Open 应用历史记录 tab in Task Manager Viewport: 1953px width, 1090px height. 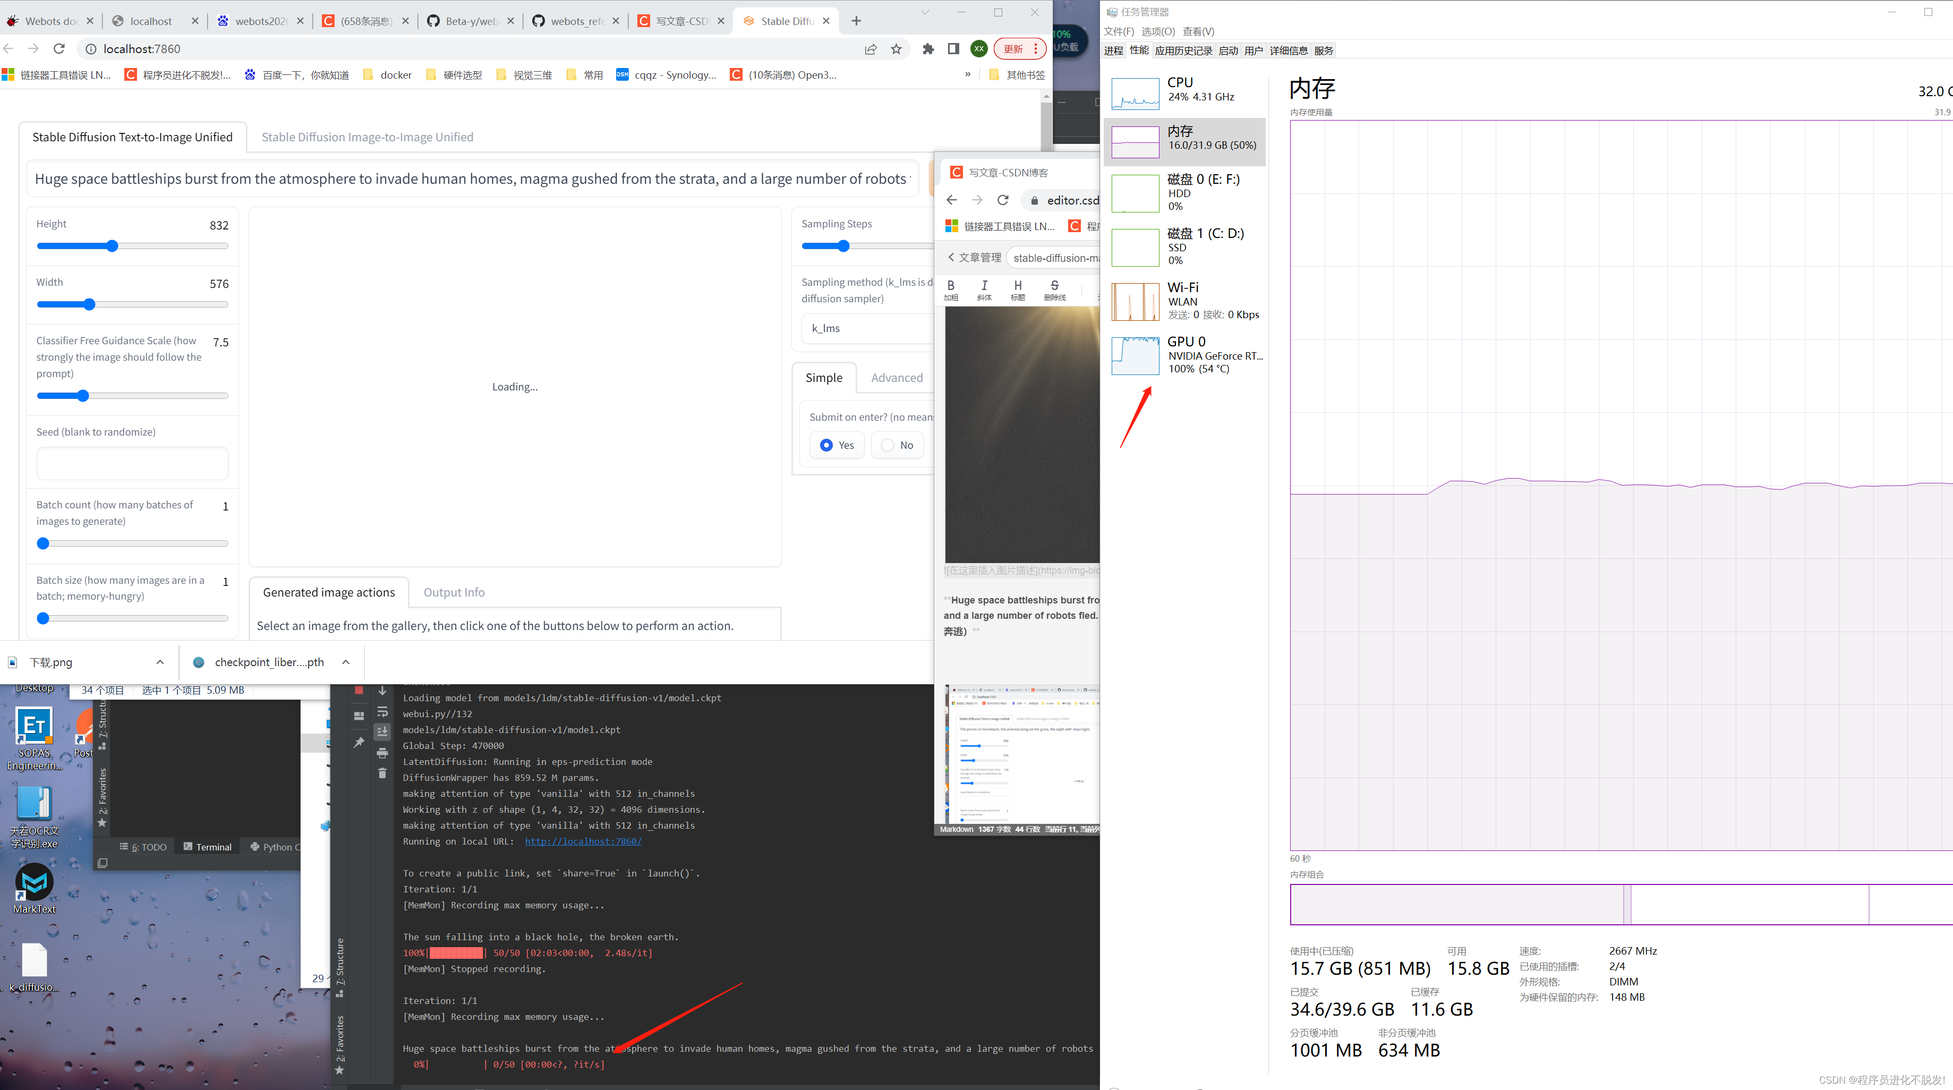(1183, 50)
